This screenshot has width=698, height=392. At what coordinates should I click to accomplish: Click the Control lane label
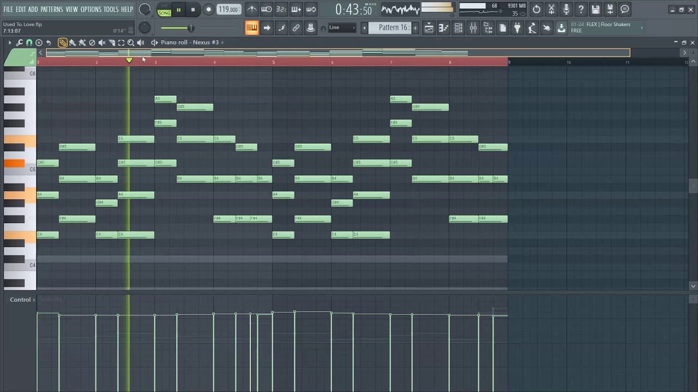pyautogui.click(x=20, y=299)
